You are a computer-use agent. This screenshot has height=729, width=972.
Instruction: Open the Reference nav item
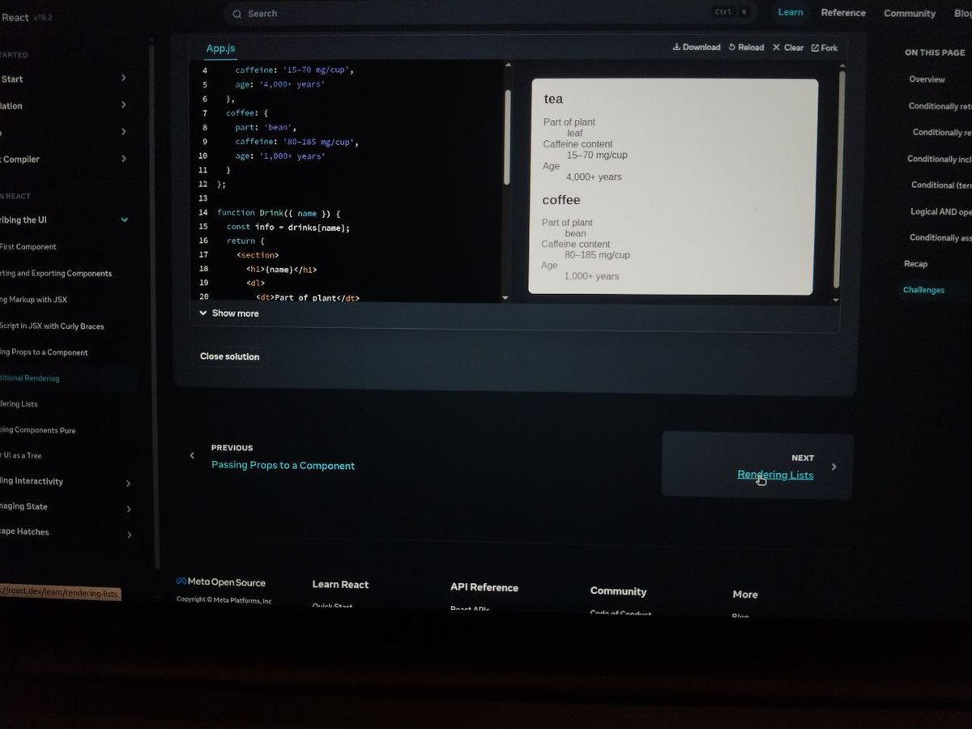843,13
